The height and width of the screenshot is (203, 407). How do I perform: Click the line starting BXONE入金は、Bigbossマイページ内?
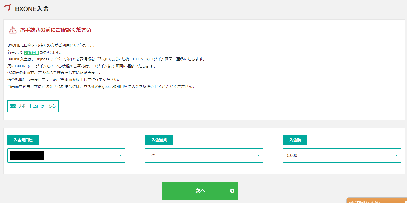coord(107,59)
